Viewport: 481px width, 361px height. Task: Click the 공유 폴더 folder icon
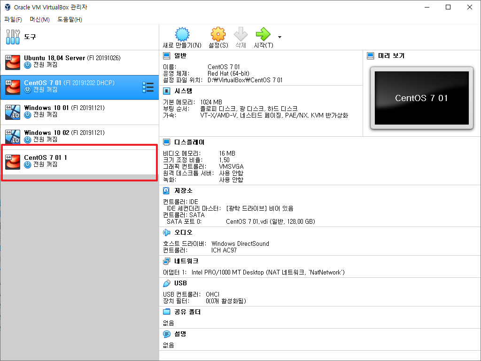tap(166, 312)
